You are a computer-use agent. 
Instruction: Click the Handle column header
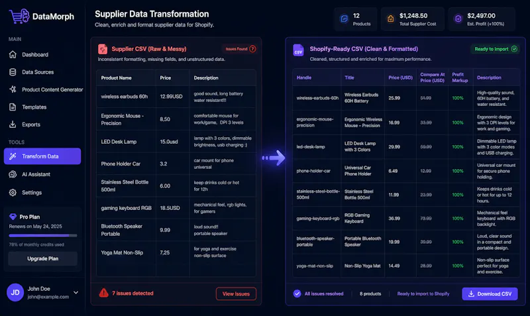coord(304,78)
